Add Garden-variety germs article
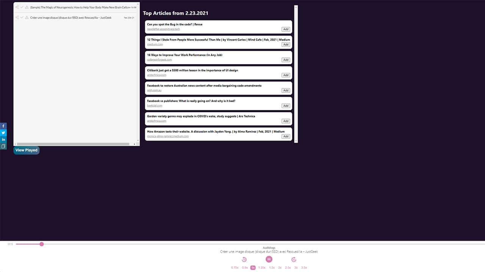Screen dimensions: 485x272 click(286, 121)
